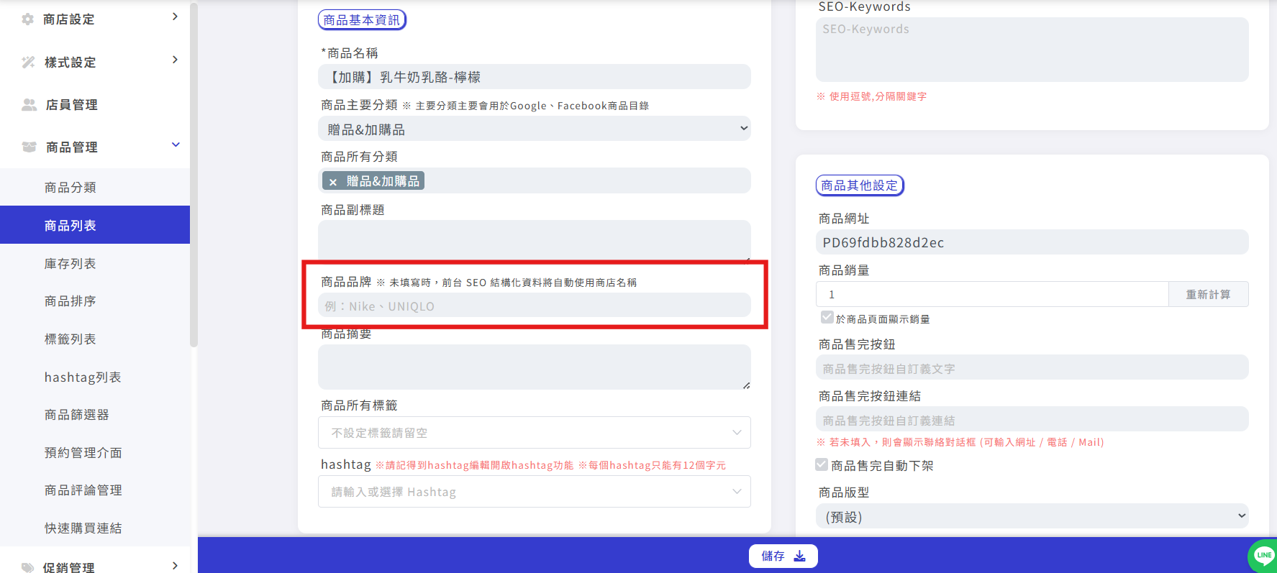Click the download icon on 儲存 button
This screenshot has height=573, width=1277.
[799, 556]
